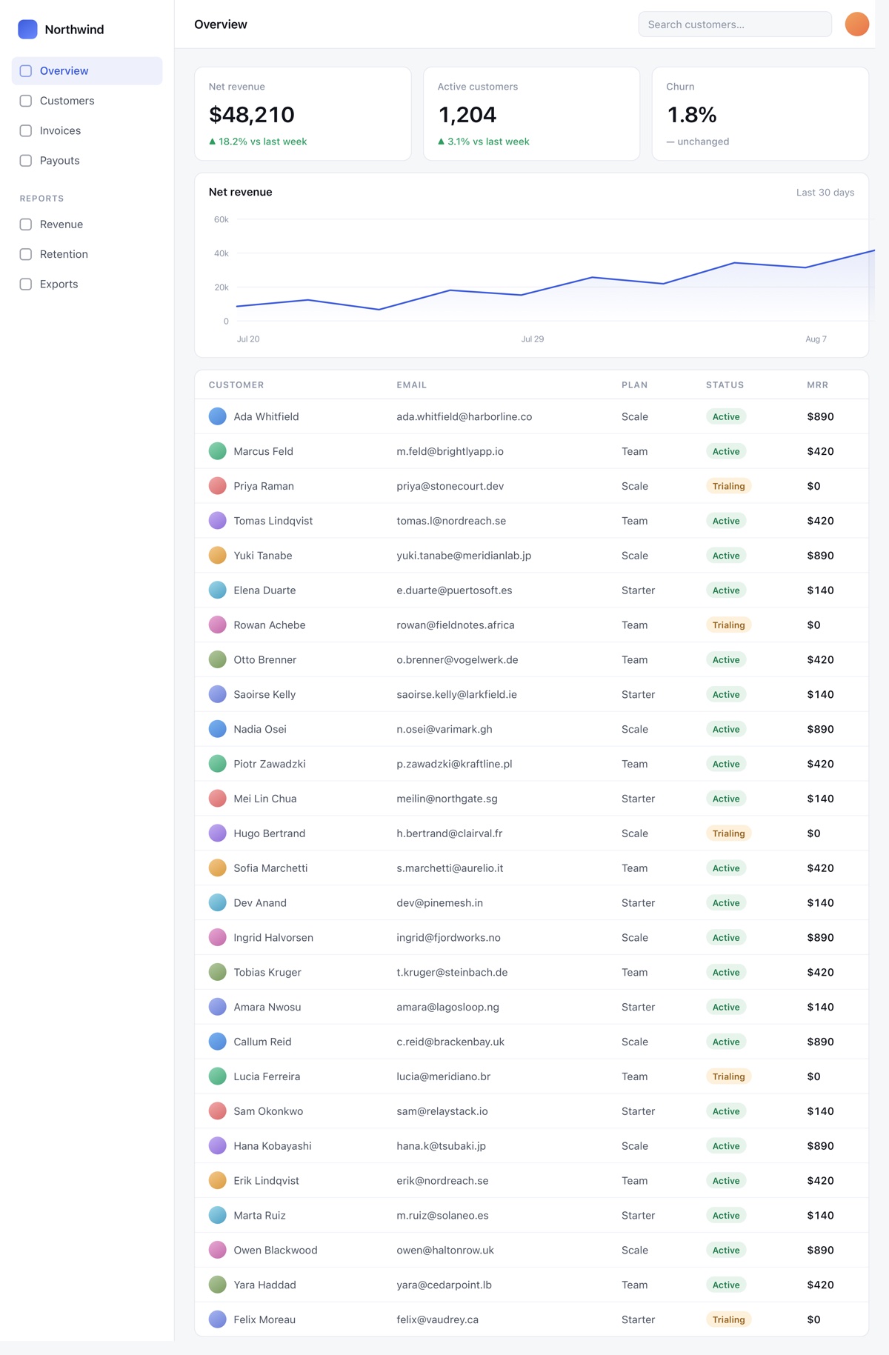Click the name Ingrid Halvorsen
This screenshot has height=1355, width=889.
(x=273, y=938)
